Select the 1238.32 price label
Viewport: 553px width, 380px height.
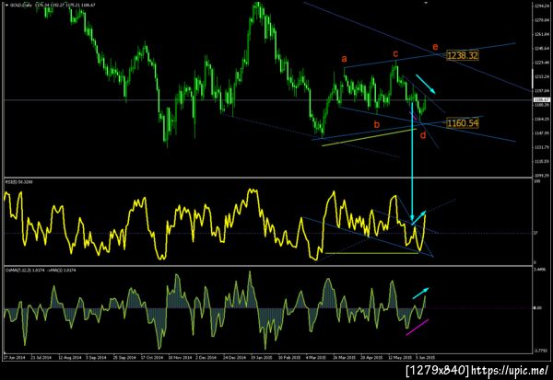[463, 55]
